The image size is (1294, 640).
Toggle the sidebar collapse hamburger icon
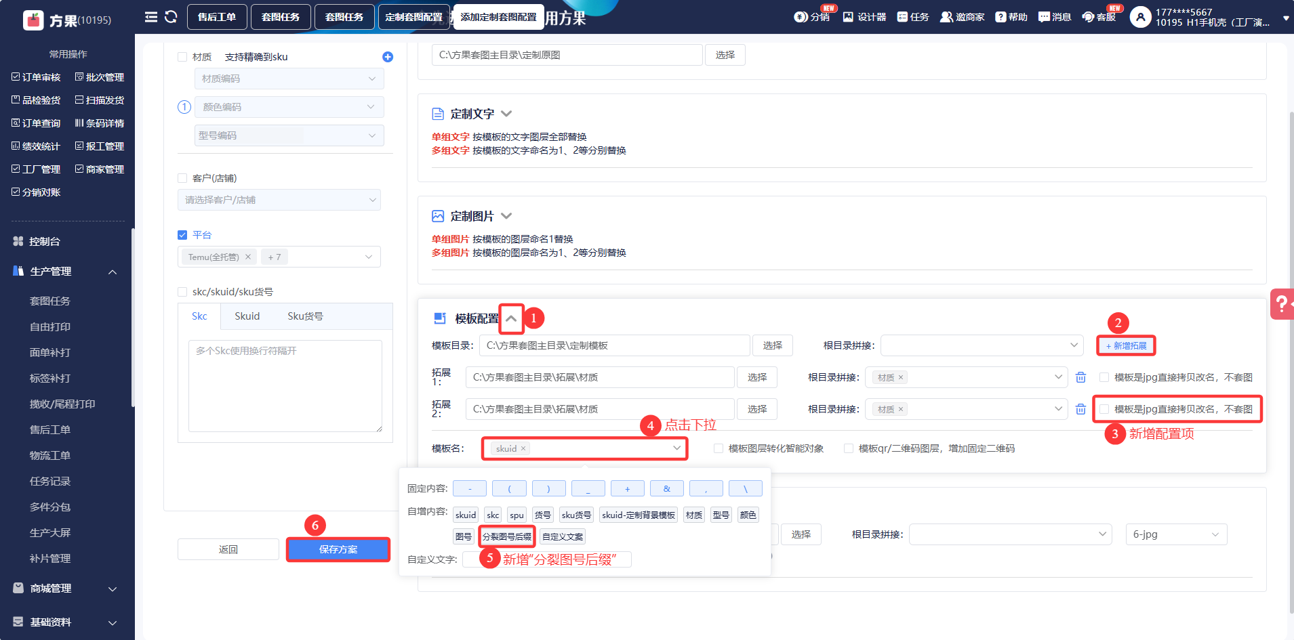pos(151,17)
